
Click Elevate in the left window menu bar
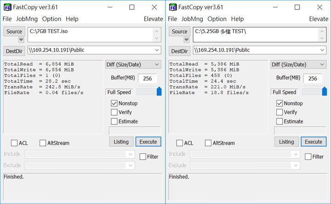click(x=153, y=19)
